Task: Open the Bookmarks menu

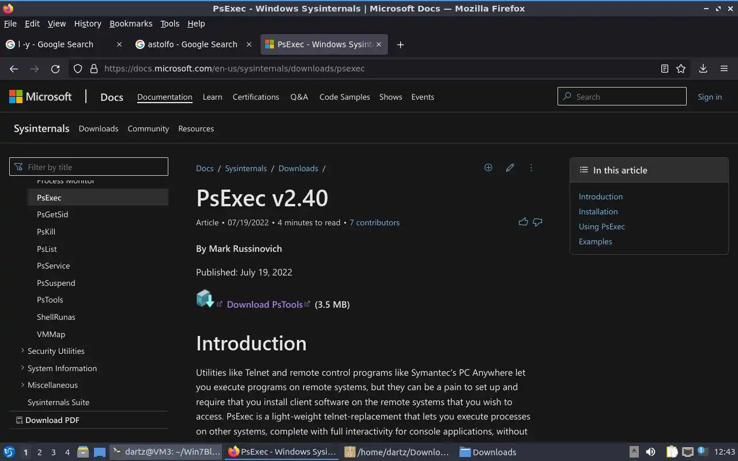Action: tap(131, 24)
